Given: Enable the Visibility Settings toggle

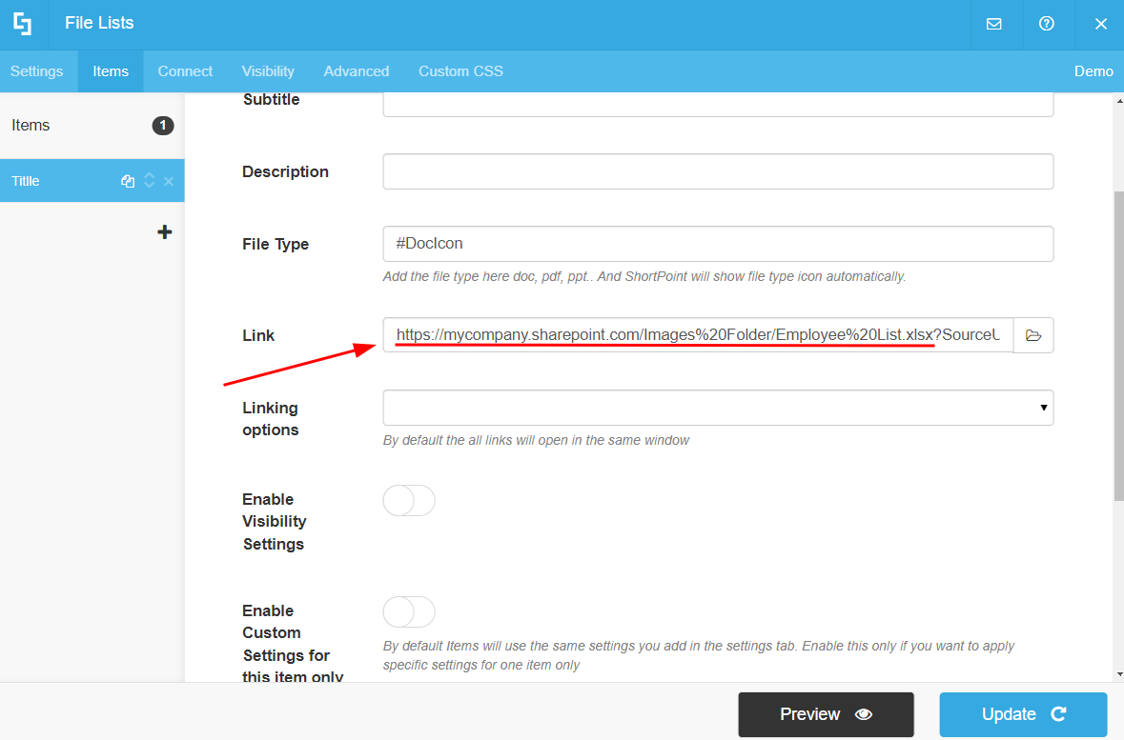Looking at the screenshot, I should (x=408, y=500).
